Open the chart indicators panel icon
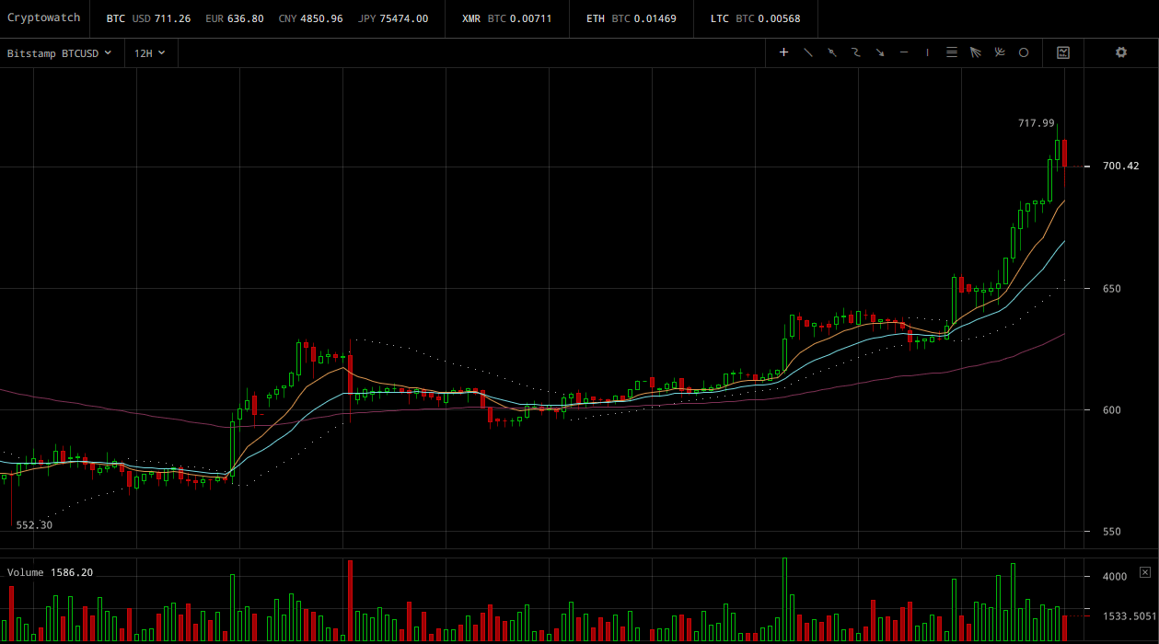1159x644 pixels. tap(1063, 52)
